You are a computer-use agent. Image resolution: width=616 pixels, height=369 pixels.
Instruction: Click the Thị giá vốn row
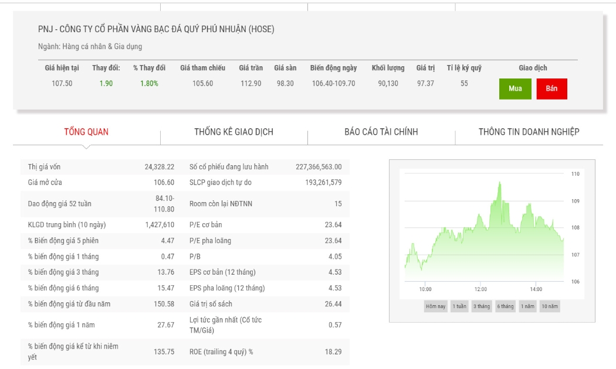click(101, 167)
